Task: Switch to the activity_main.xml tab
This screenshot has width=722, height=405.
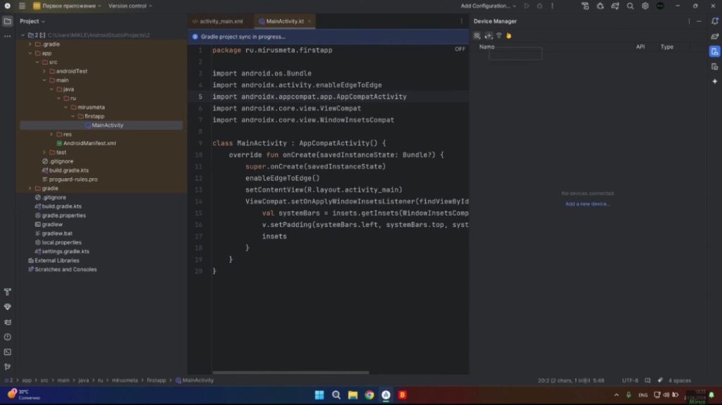Action: [221, 21]
